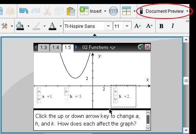Toggle Italic formatting
Viewport: 196px width, 134px height.
pyautogui.click(x=173, y=26)
